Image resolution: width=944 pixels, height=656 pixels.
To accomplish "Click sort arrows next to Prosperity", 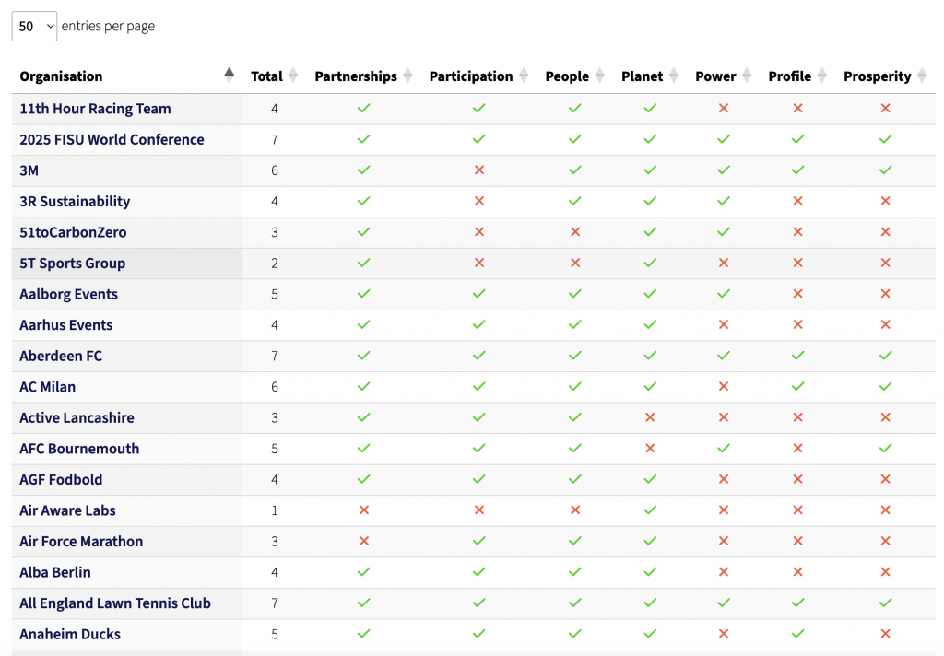I will coord(921,76).
